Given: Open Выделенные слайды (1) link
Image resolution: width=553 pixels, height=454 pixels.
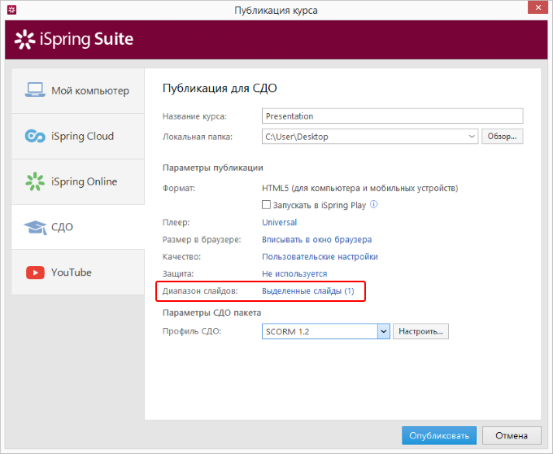Looking at the screenshot, I should click(x=308, y=291).
